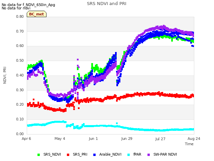Click the purple SW-PAR NDVI legend swatch

pyautogui.click(x=148, y=155)
